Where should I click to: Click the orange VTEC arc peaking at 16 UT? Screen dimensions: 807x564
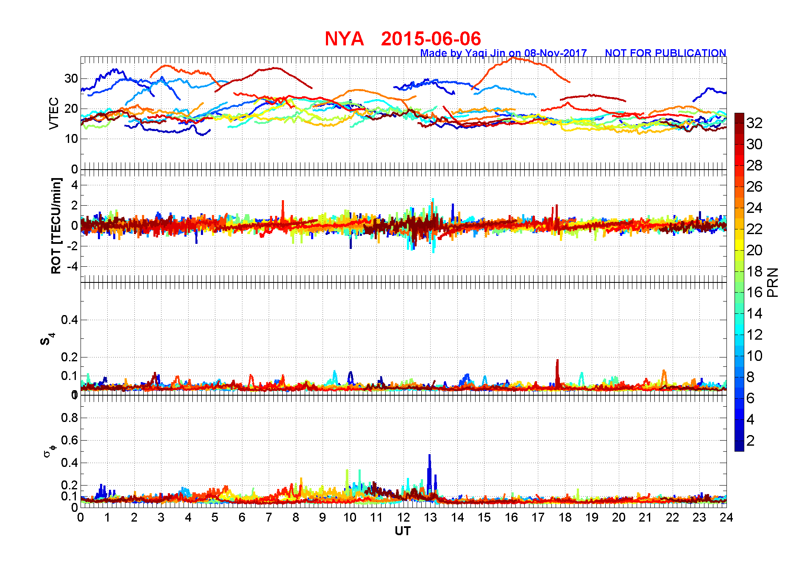[x=514, y=59]
